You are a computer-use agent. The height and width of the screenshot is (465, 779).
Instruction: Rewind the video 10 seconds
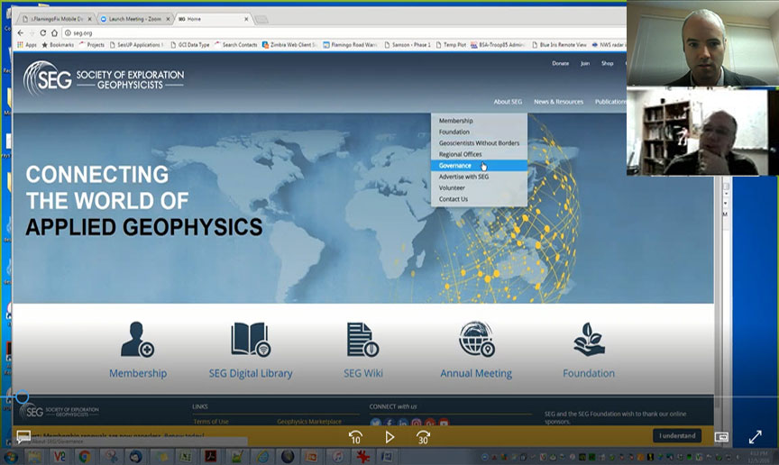(356, 437)
